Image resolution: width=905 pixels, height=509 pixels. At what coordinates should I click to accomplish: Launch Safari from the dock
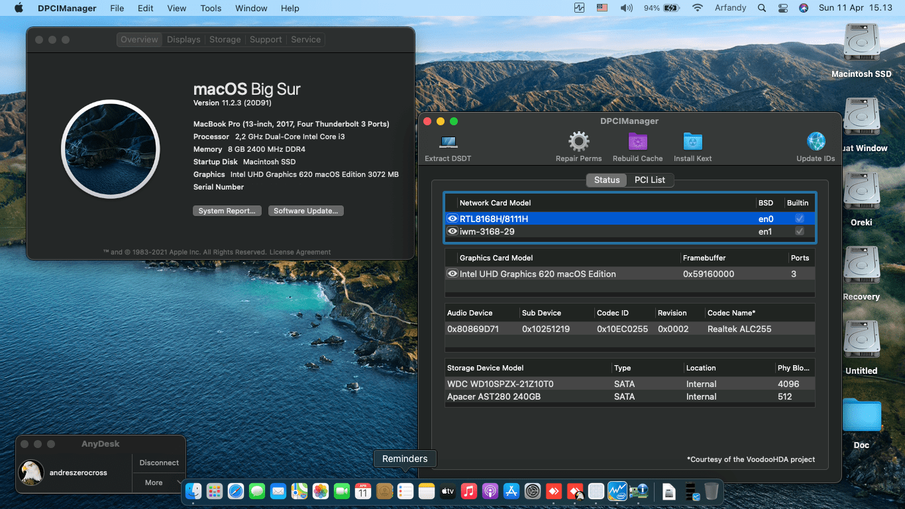(236, 491)
